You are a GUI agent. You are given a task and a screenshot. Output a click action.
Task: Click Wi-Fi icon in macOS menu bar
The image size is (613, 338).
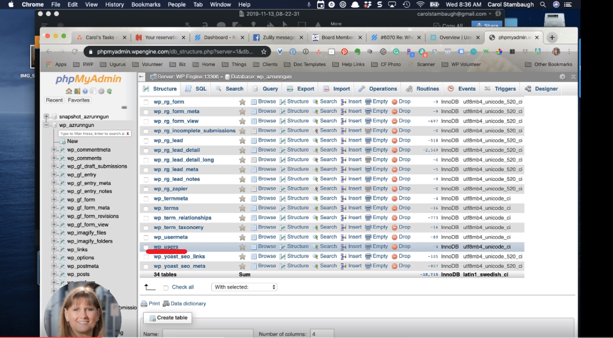pos(420,4)
